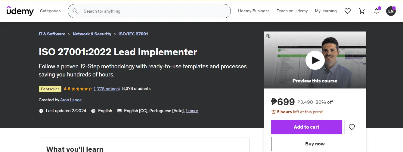Click the 8,378 students text
The height and width of the screenshot is (152, 403).
click(136, 88)
